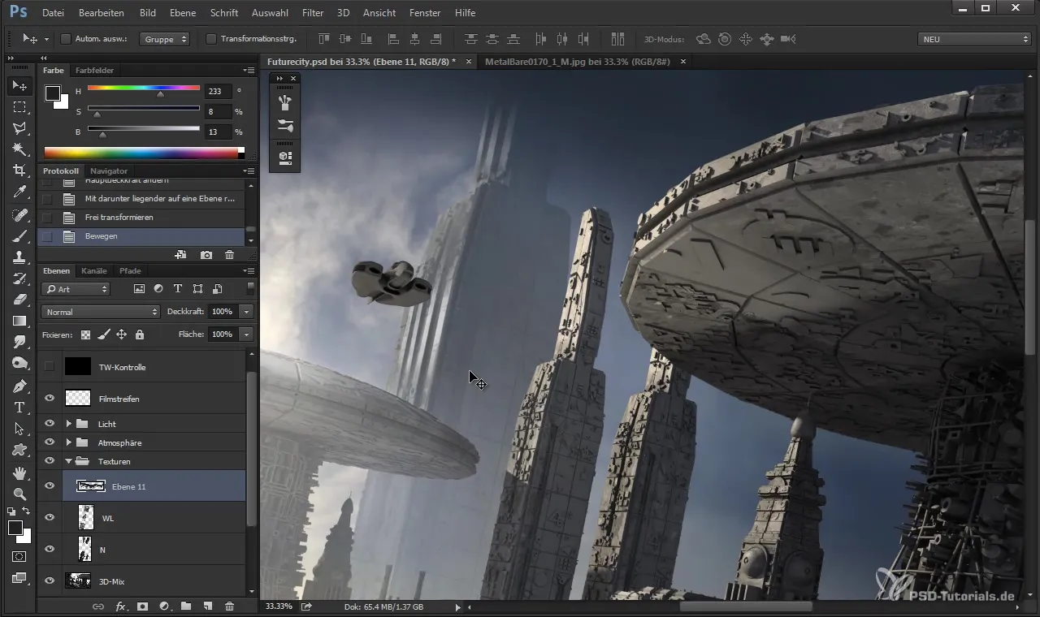Select the Move tool
The image size is (1040, 617).
[19, 85]
